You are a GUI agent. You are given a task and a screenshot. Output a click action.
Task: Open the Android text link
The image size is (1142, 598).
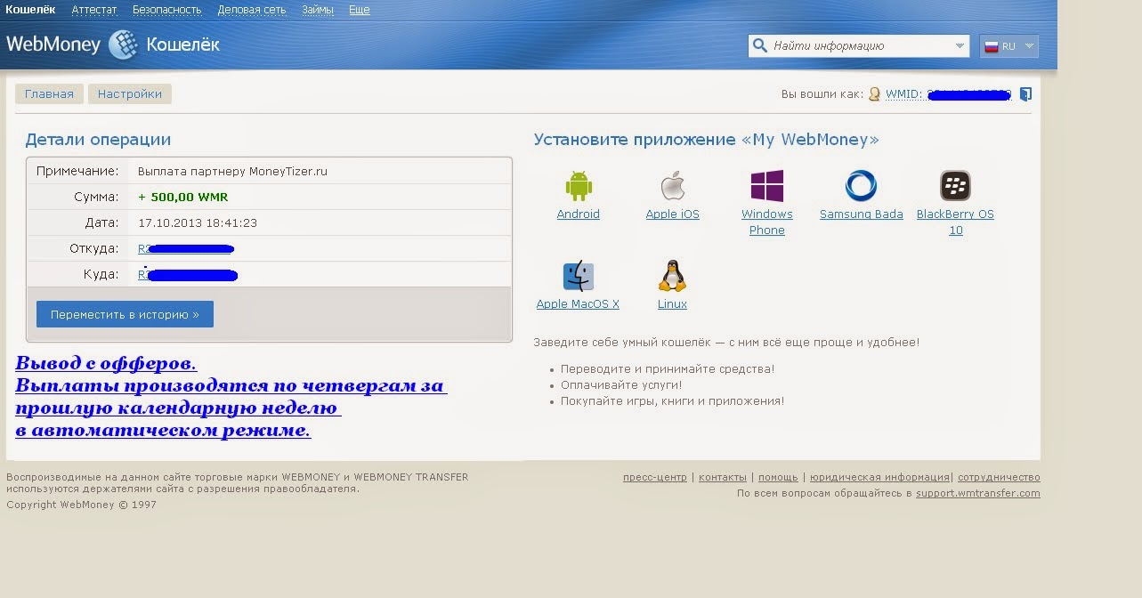pyautogui.click(x=579, y=214)
